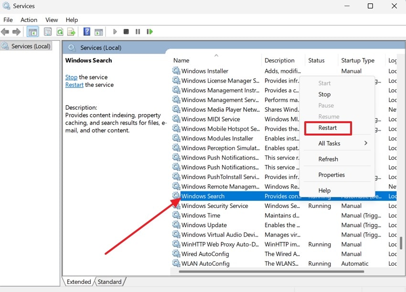Sort services by the Status column header
The image size is (406, 292).
pos(316,60)
